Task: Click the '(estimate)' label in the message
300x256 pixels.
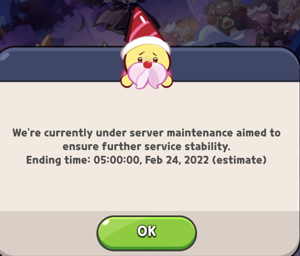Action: tap(240, 160)
